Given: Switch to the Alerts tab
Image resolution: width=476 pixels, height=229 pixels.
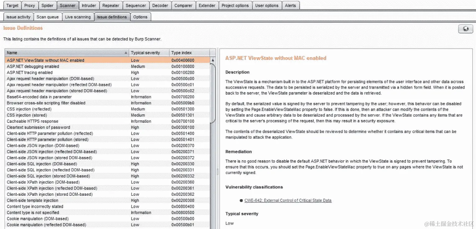Looking at the screenshot, I should click(290, 5).
